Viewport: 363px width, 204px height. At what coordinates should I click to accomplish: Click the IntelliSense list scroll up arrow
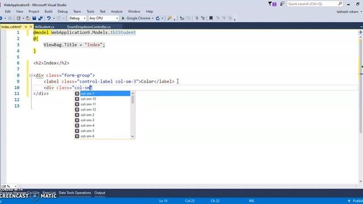[x=133, y=93]
